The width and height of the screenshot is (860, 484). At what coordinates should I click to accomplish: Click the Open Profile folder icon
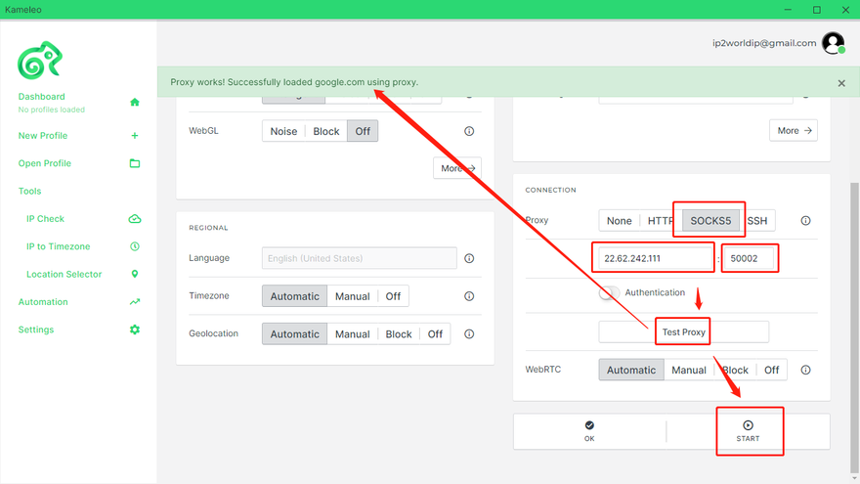point(135,163)
